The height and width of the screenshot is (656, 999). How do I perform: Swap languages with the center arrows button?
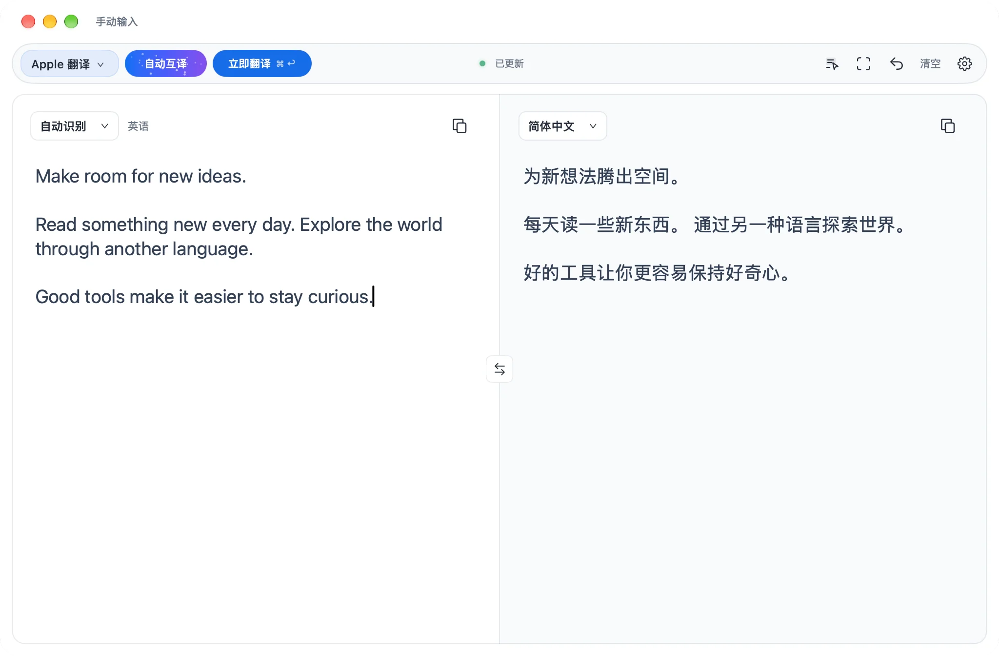(499, 369)
